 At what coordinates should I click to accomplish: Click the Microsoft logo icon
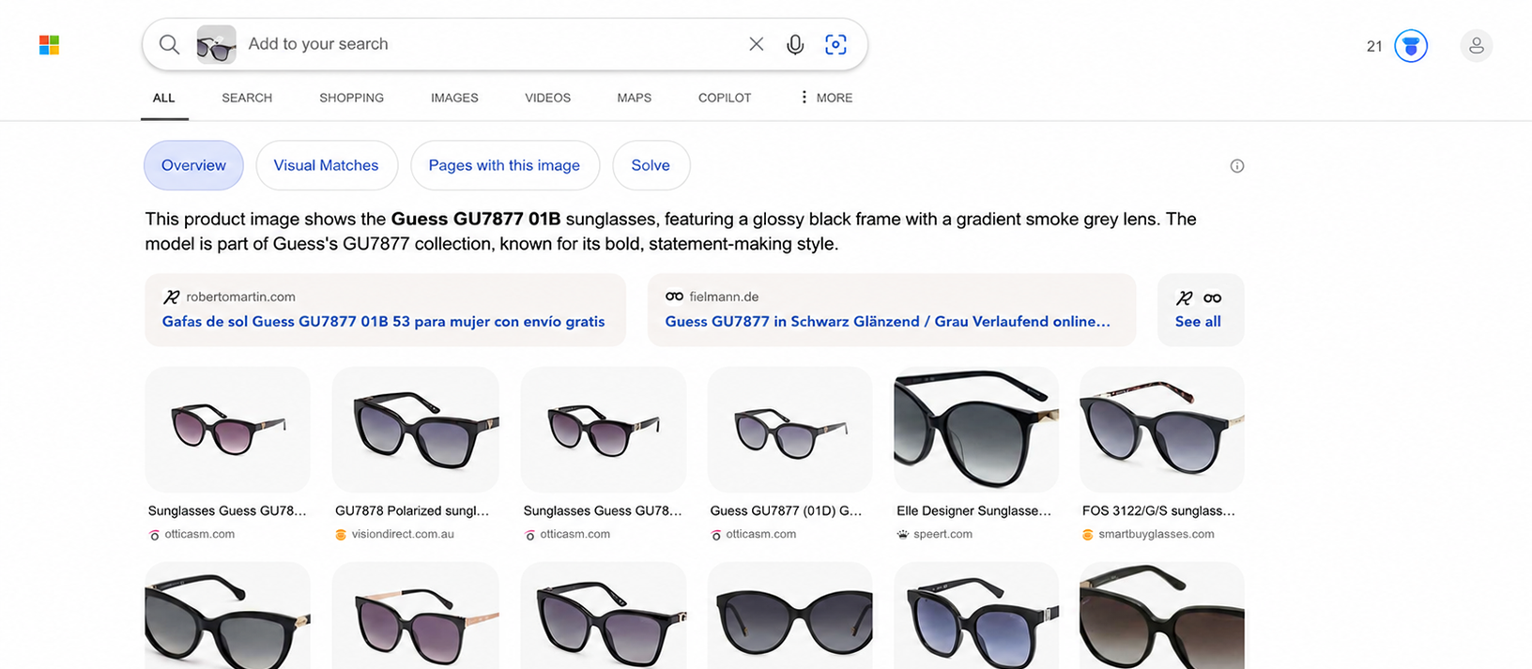tap(50, 45)
